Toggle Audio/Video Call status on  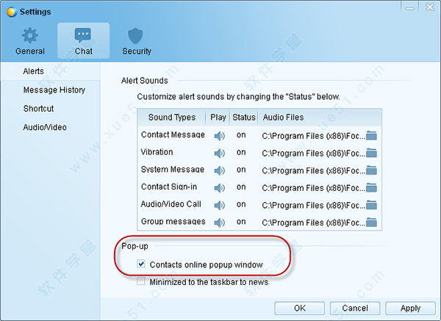click(241, 205)
